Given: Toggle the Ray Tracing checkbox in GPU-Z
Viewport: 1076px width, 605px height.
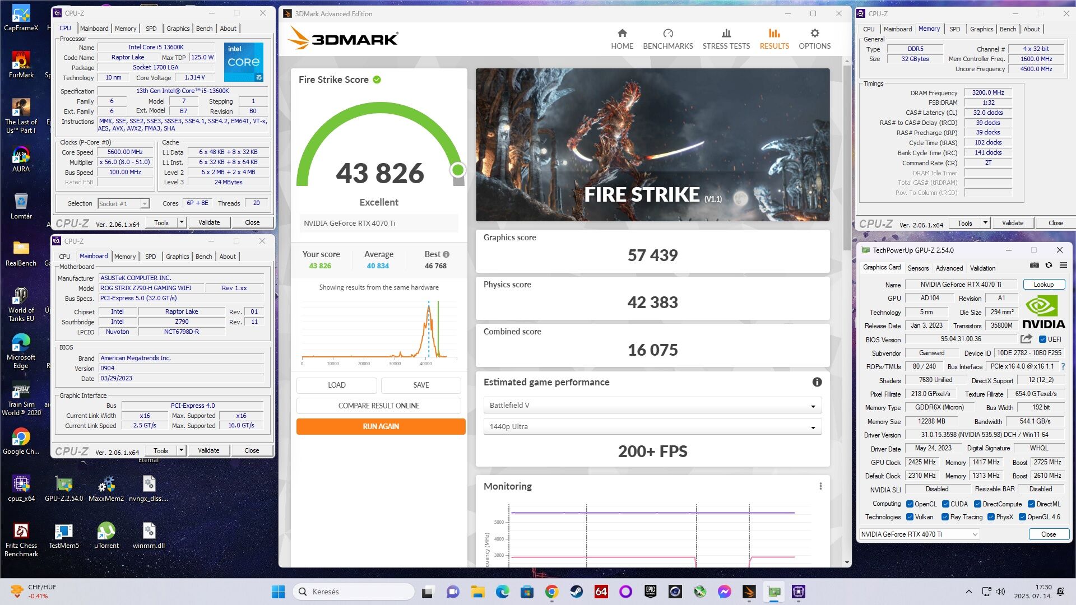Looking at the screenshot, I should point(945,516).
